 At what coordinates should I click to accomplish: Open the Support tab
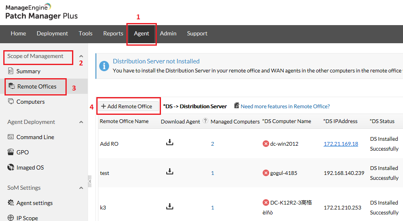(x=197, y=33)
